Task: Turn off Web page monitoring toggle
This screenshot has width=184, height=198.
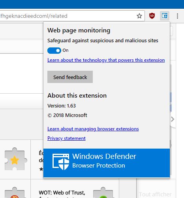Action: (x=54, y=51)
